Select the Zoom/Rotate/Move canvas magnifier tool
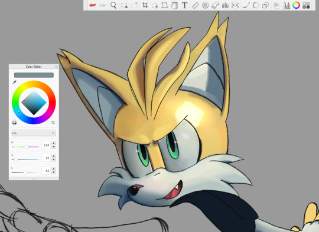 click(113, 5)
